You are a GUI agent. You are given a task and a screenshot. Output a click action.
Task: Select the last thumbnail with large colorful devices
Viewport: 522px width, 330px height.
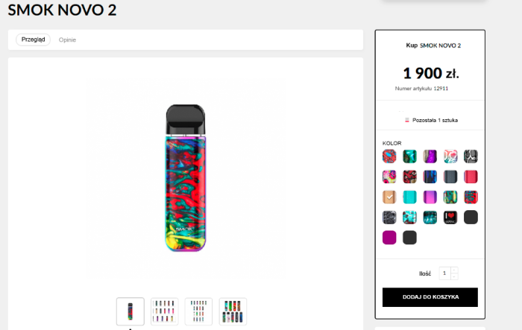[x=233, y=311]
